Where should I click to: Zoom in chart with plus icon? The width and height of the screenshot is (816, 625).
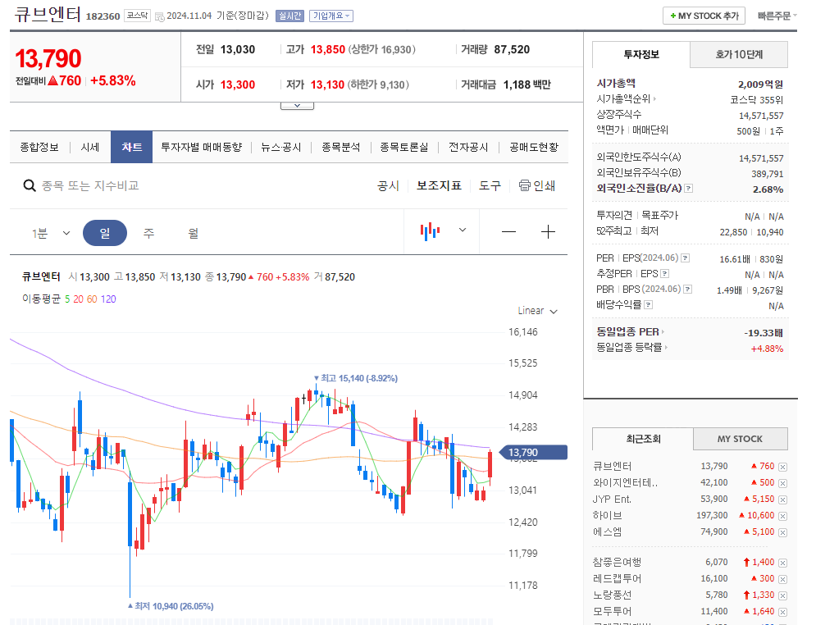pos(548,231)
